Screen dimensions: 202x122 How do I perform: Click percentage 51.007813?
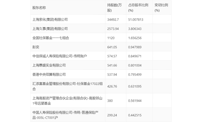[x=136, y=19]
